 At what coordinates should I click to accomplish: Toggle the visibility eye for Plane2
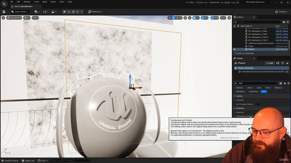pos(235,49)
